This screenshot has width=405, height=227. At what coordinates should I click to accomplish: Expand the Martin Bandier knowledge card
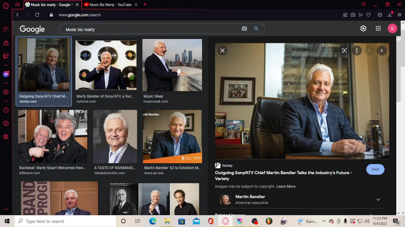[x=378, y=200]
